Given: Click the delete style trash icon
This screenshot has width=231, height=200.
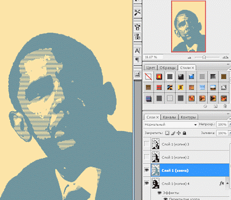Looking at the screenshot, I should click(x=225, y=106).
